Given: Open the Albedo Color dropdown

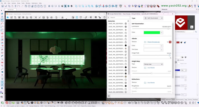Looking at the screenshot, I should click(x=153, y=46).
